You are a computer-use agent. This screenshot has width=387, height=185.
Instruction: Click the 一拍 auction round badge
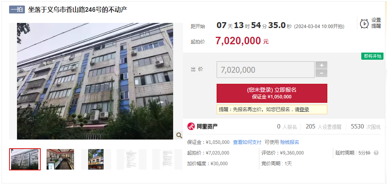[x=17, y=9]
